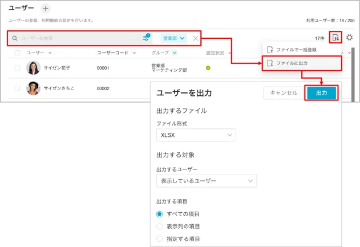Click the キャンセル button

click(x=284, y=93)
